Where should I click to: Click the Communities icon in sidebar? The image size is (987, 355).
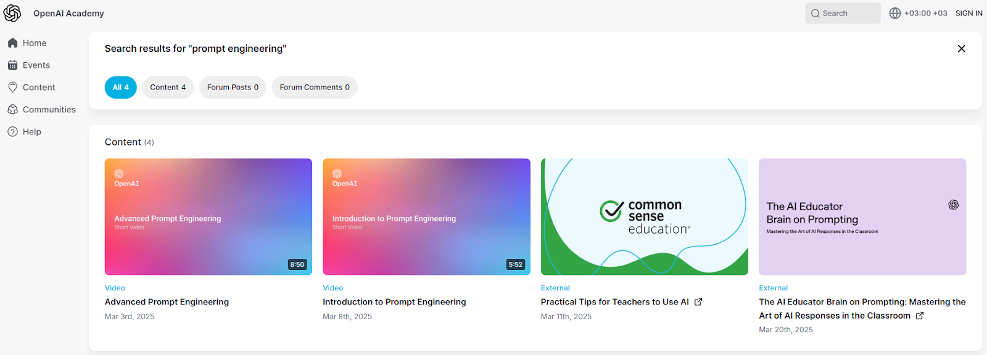click(12, 110)
